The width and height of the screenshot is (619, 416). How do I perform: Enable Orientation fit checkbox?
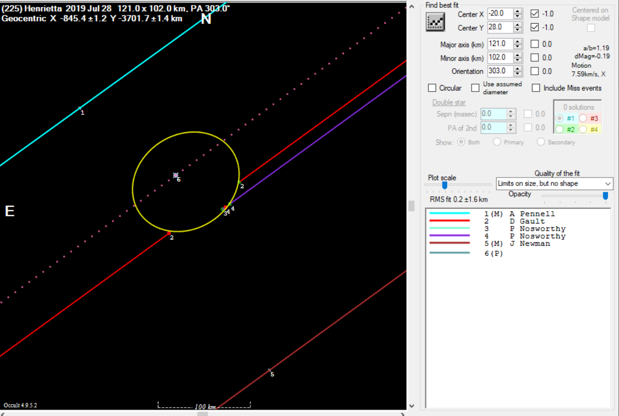click(535, 71)
